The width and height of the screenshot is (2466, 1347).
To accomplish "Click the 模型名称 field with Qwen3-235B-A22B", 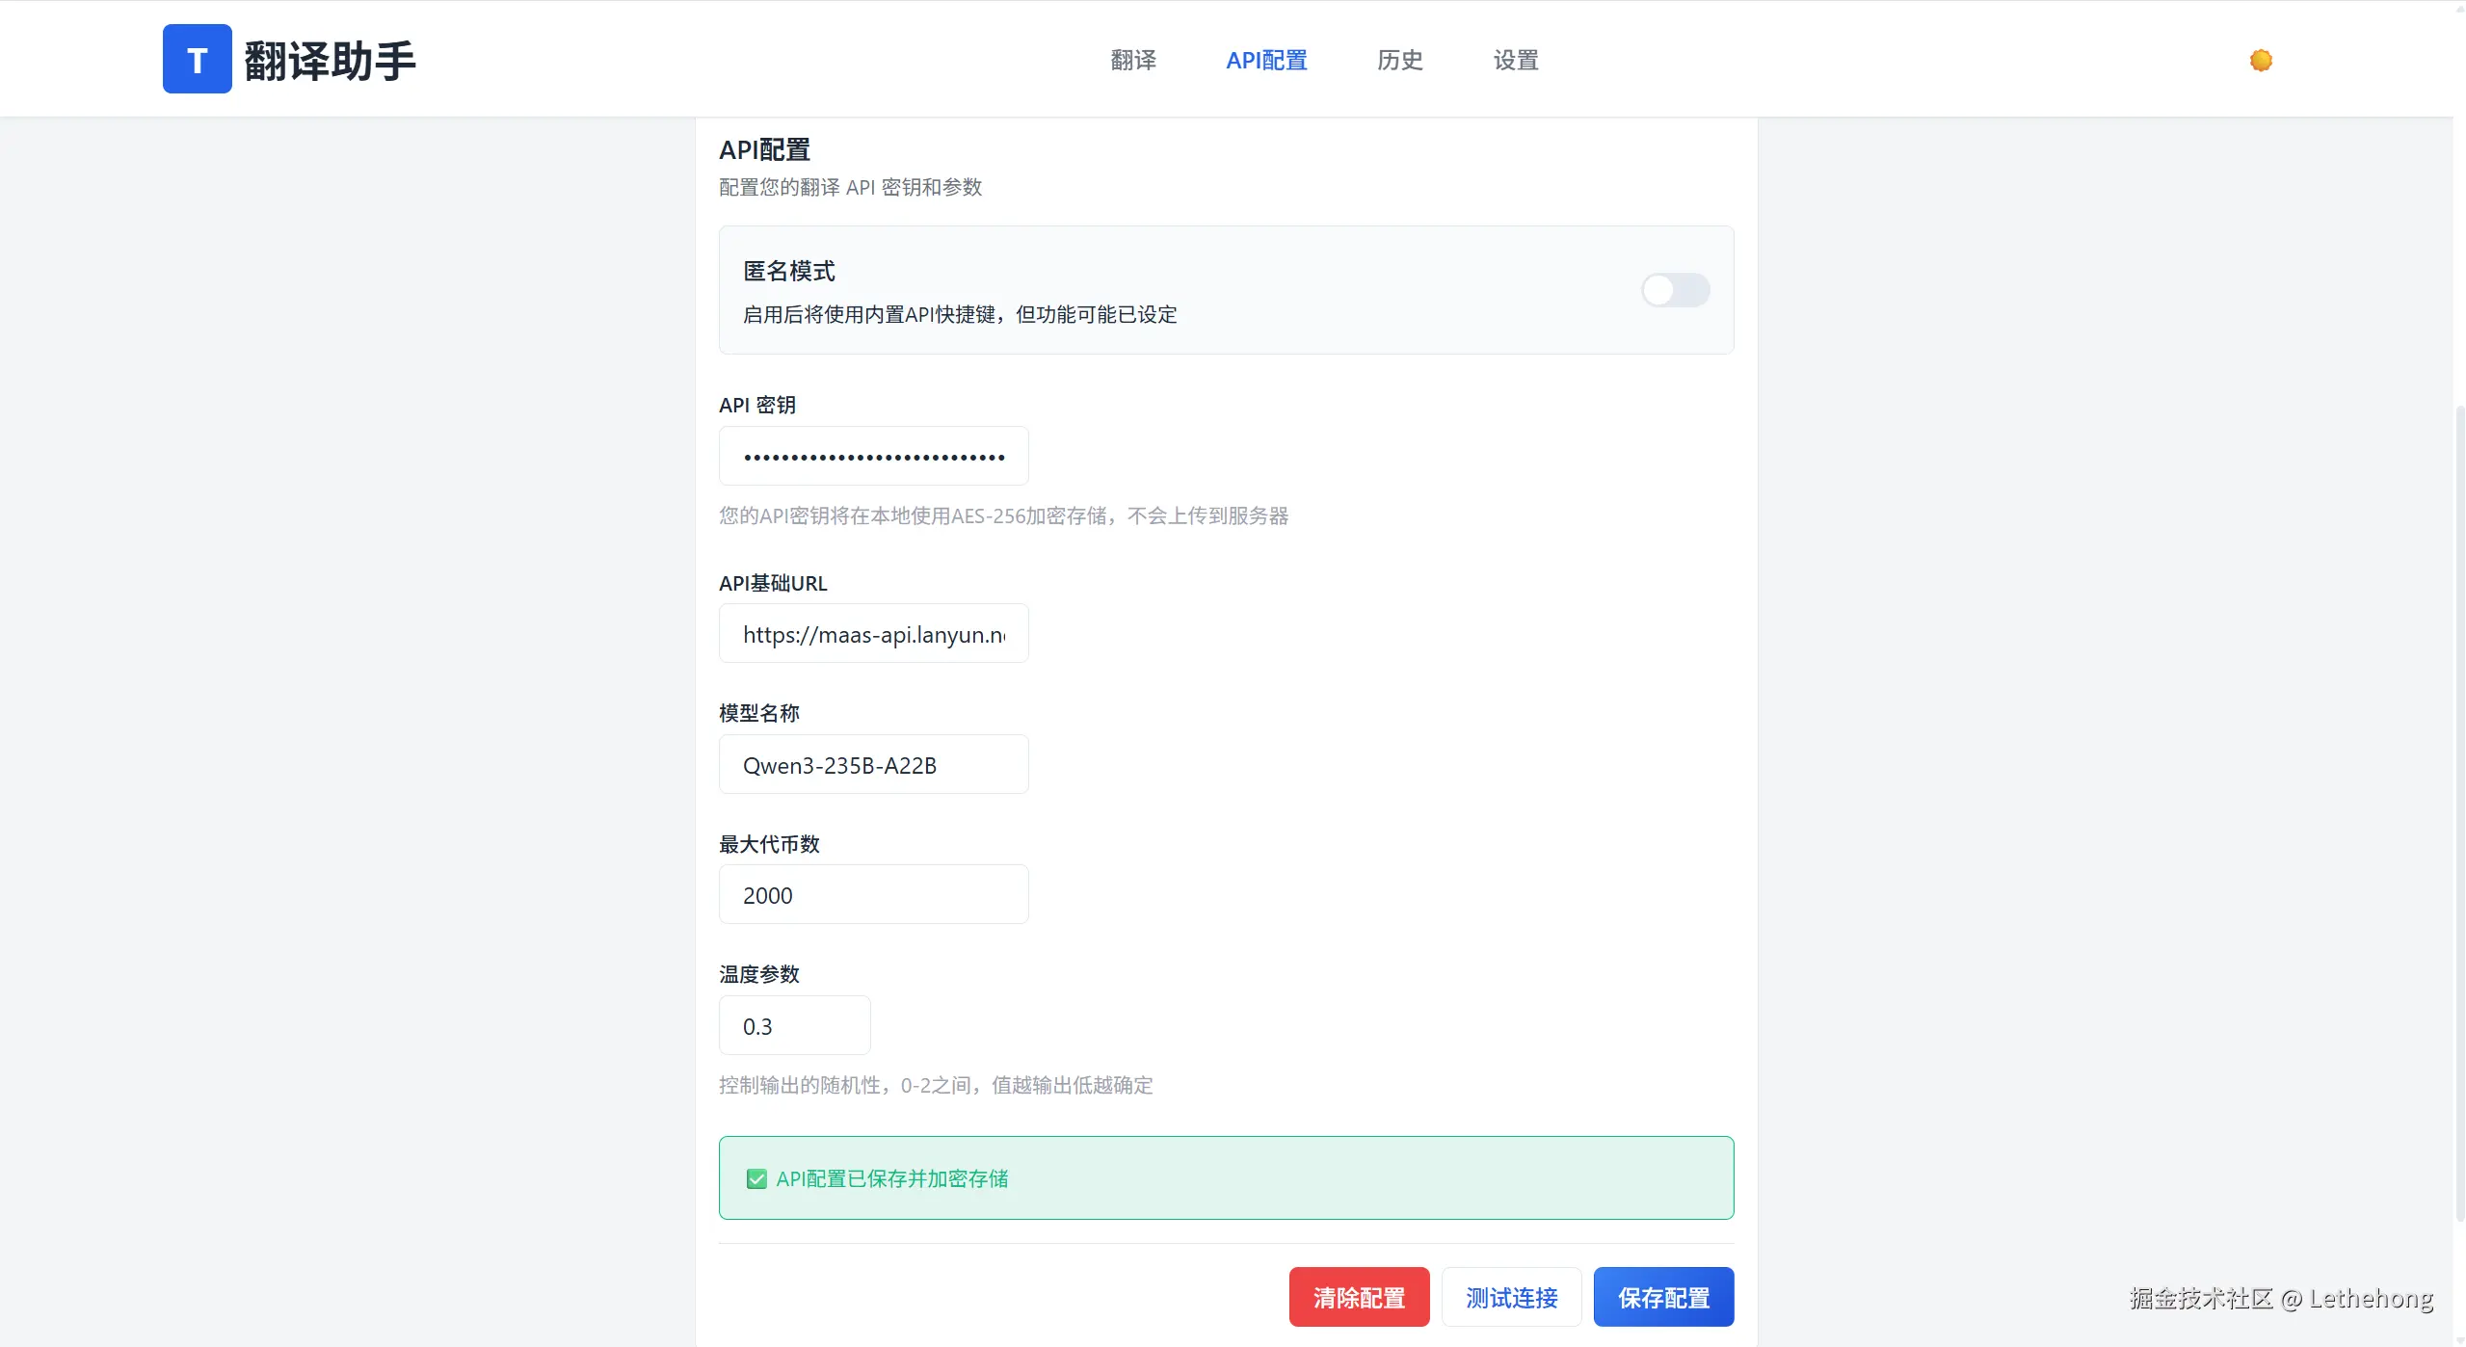I will pos(873,765).
